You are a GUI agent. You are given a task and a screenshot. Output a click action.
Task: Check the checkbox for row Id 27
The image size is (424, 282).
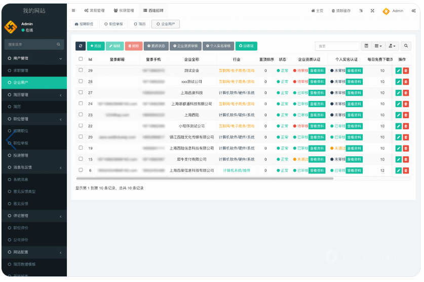pos(81,92)
